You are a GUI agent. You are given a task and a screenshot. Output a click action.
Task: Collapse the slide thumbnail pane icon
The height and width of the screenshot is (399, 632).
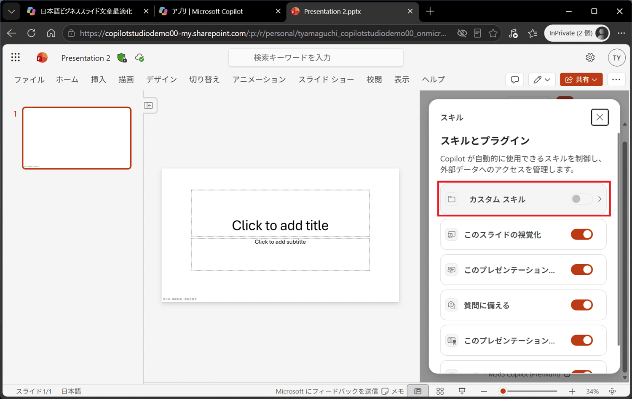click(148, 106)
